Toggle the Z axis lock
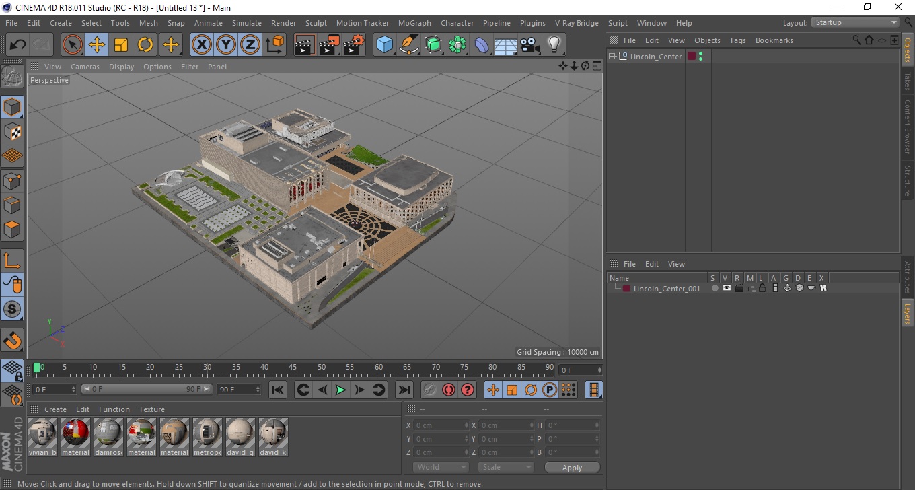 point(250,45)
